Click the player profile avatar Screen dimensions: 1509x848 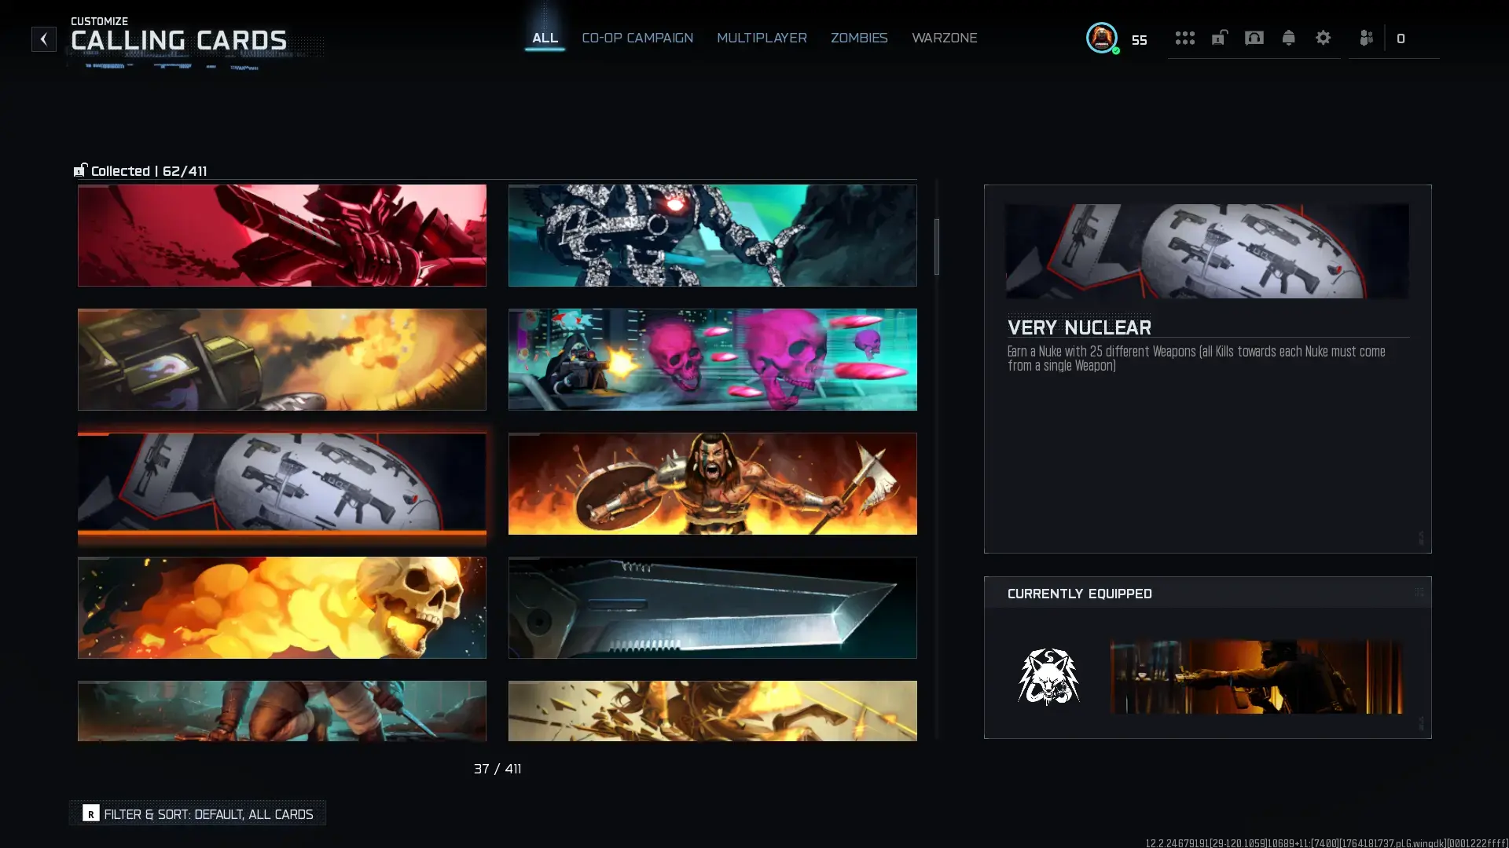coord(1100,38)
